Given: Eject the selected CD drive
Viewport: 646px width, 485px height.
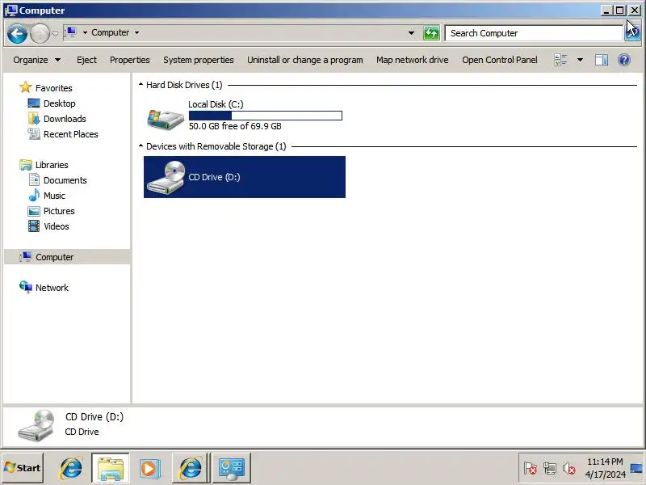Looking at the screenshot, I should pyautogui.click(x=86, y=60).
